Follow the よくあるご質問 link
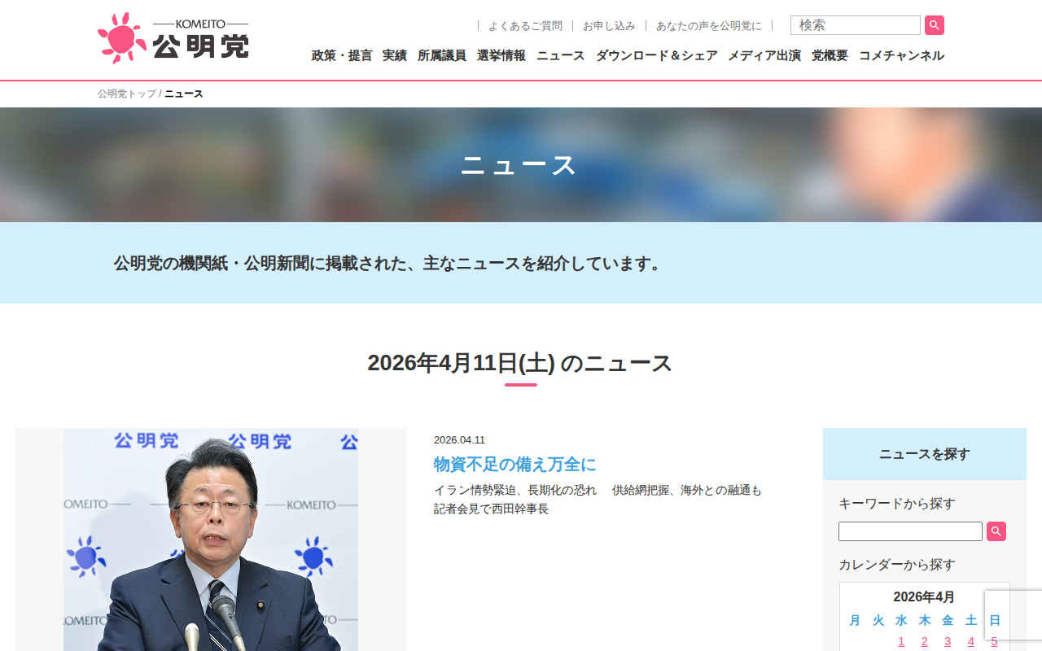The width and height of the screenshot is (1042, 651). click(x=525, y=26)
